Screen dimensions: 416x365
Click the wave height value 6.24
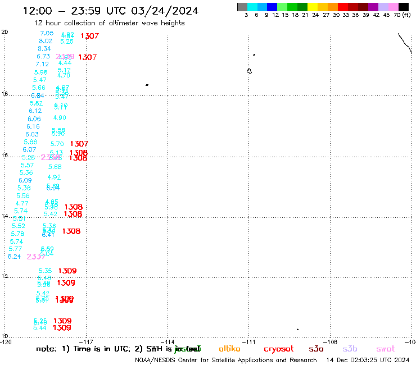coord(14,257)
